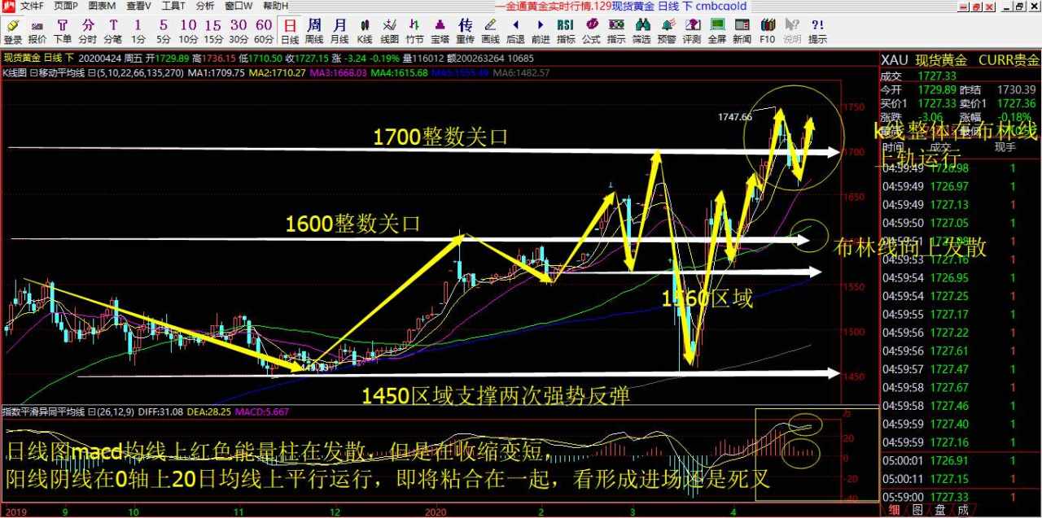Select the 盘 tab in quote panel
Screen dimensions: 1042x518
coord(940,510)
